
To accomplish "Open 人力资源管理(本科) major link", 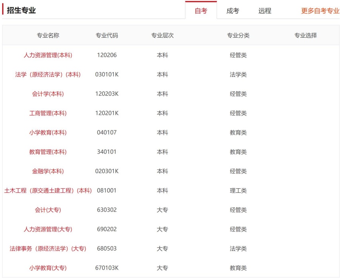I will [x=48, y=55].
